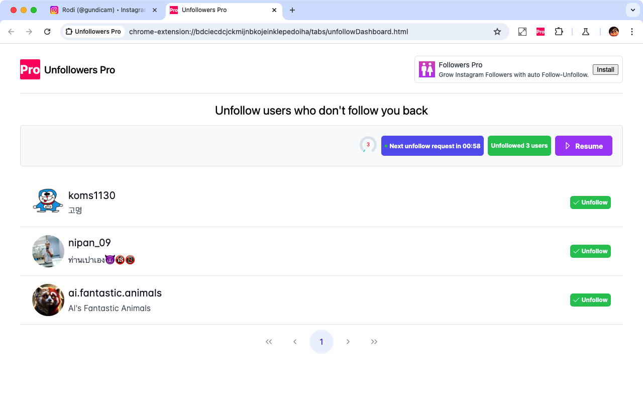
Task: Open a new browser tab
Action: point(292,10)
